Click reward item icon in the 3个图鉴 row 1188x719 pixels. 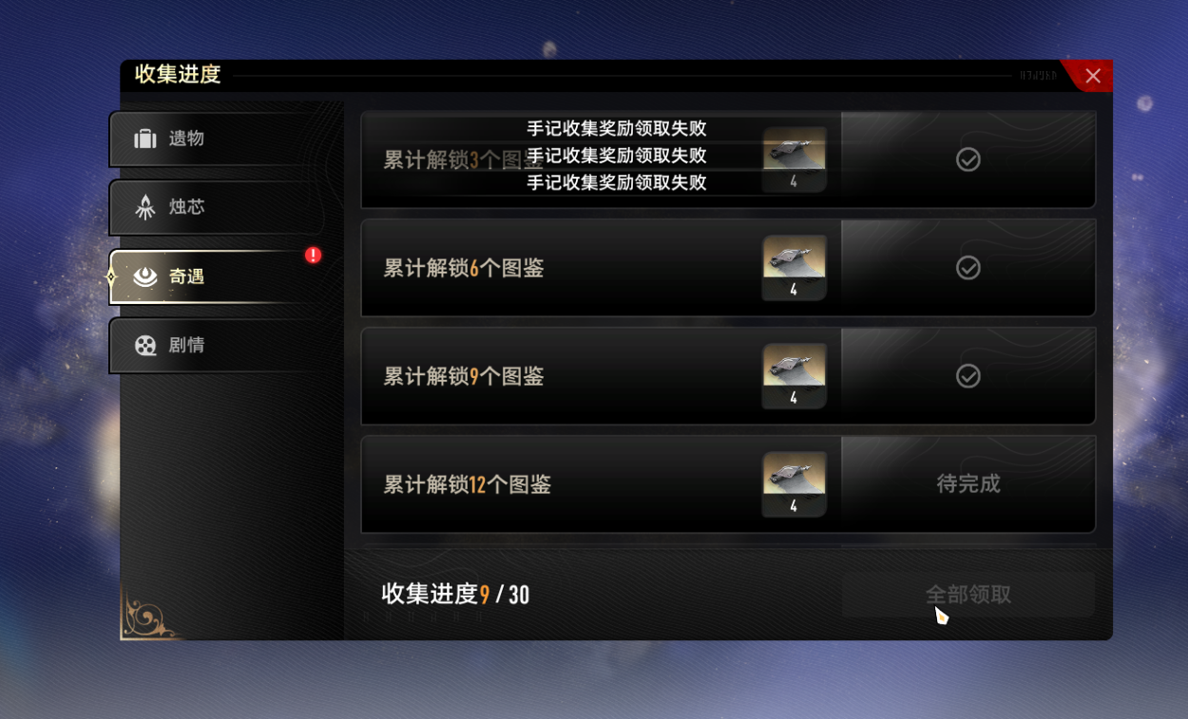tap(794, 160)
